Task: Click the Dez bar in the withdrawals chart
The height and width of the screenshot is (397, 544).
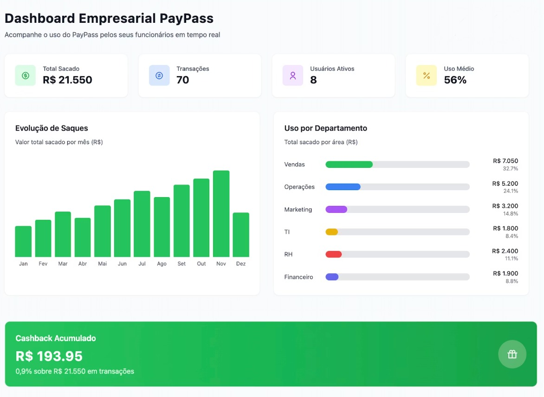Action: [x=241, y=235]
